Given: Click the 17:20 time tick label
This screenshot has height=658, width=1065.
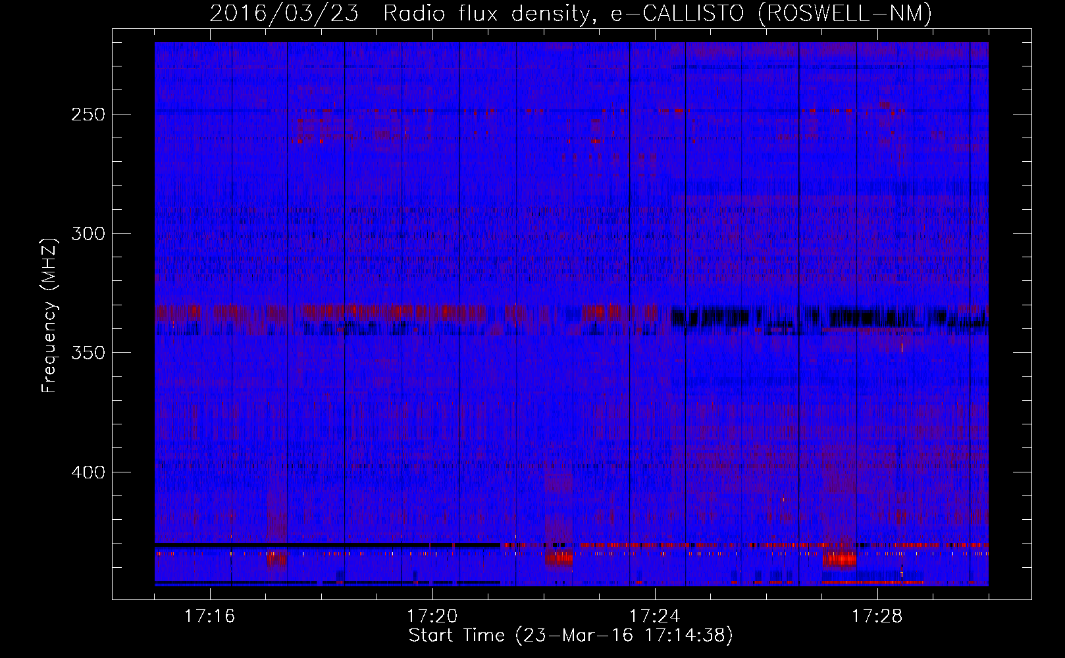Looking at the screenshot, I should click(432, 617).
